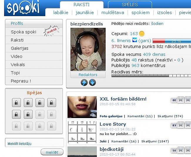This screenshot has height=157, width=191.
Task: Switch to the SPĒLES tab
Action: 130,5
